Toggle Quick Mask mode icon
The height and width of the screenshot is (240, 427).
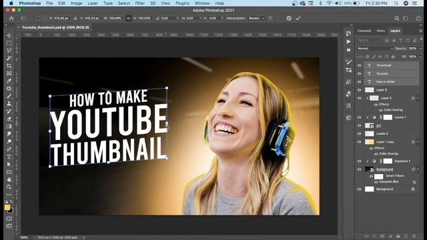[9, 219]
